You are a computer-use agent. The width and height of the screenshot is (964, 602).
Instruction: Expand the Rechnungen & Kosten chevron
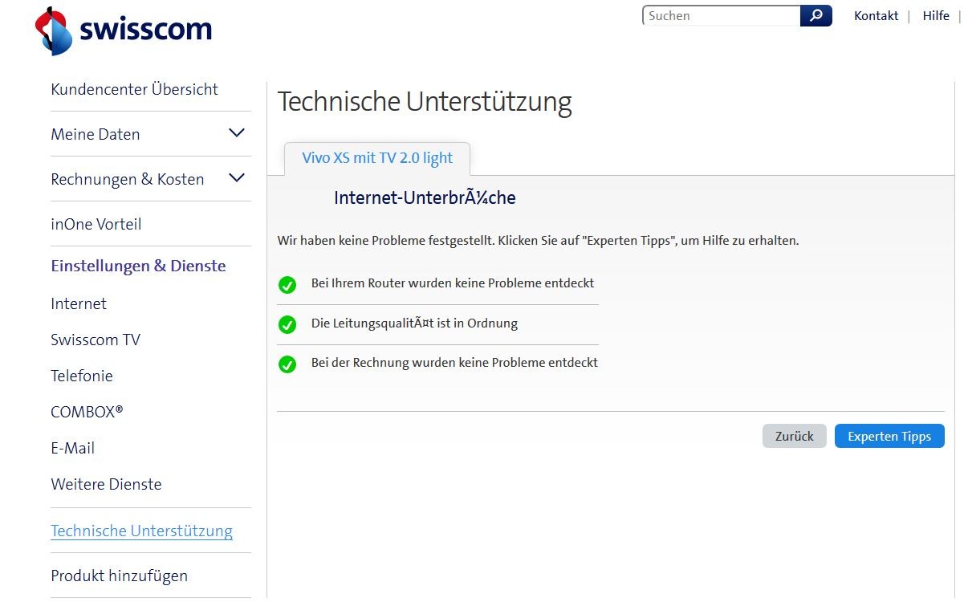point(236,178)
